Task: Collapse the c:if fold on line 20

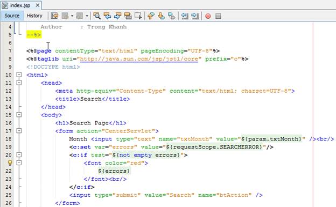Action: [x=19, y=154]
